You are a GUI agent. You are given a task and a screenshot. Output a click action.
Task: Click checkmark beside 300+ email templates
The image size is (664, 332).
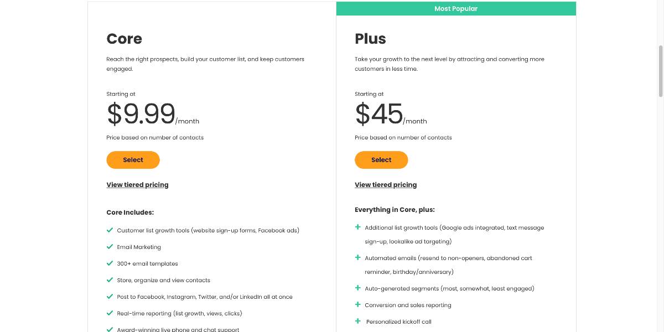pos(110,263)
